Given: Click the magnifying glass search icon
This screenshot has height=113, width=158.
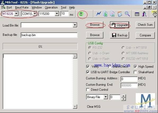Looking at the screenshot, I should click(x=127, y=14).
